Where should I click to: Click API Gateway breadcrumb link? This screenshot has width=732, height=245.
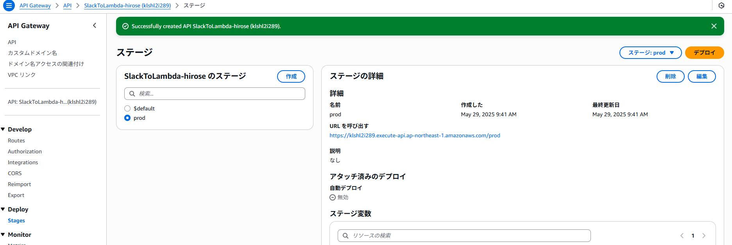pos(35,5)
